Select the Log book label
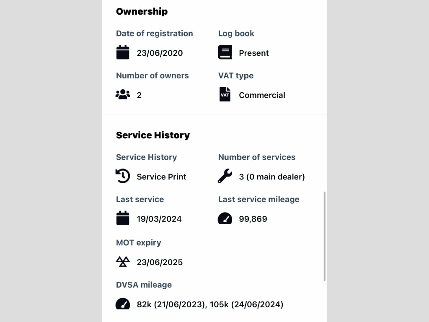Image resolution: width=429 pixels, height=322 pixels. point(236,34)
